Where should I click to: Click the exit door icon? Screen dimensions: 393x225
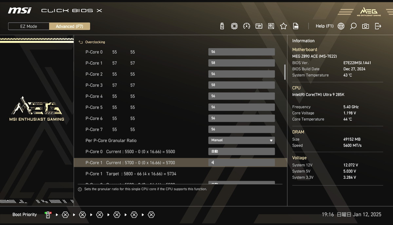coord(378,26)
